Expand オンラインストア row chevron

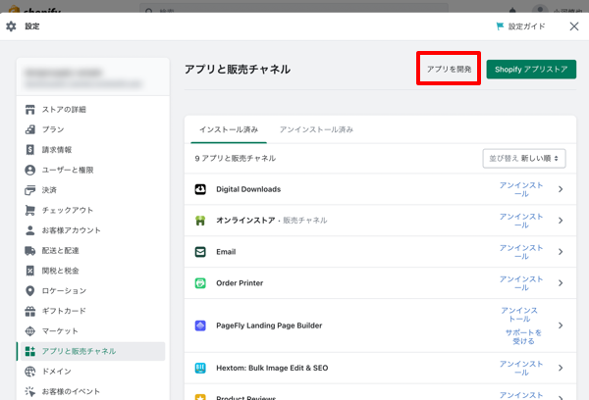561,221
